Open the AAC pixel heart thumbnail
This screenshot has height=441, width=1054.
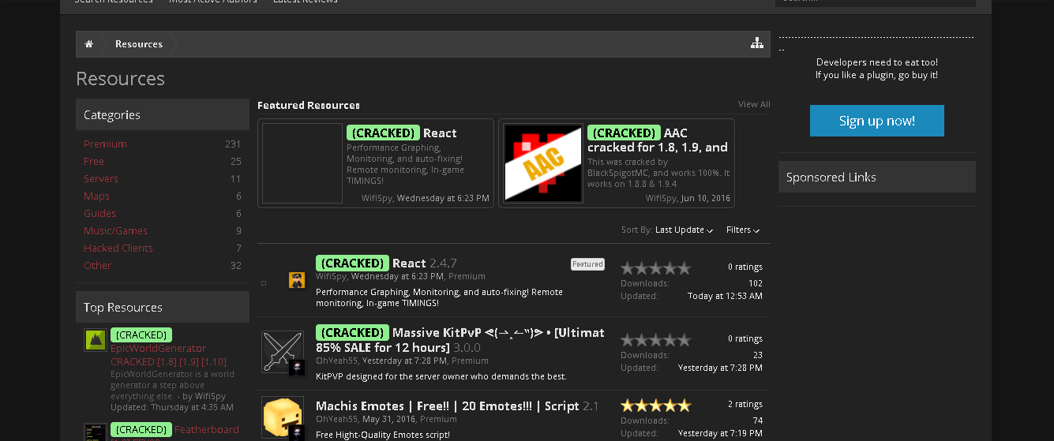pos(543,163)
